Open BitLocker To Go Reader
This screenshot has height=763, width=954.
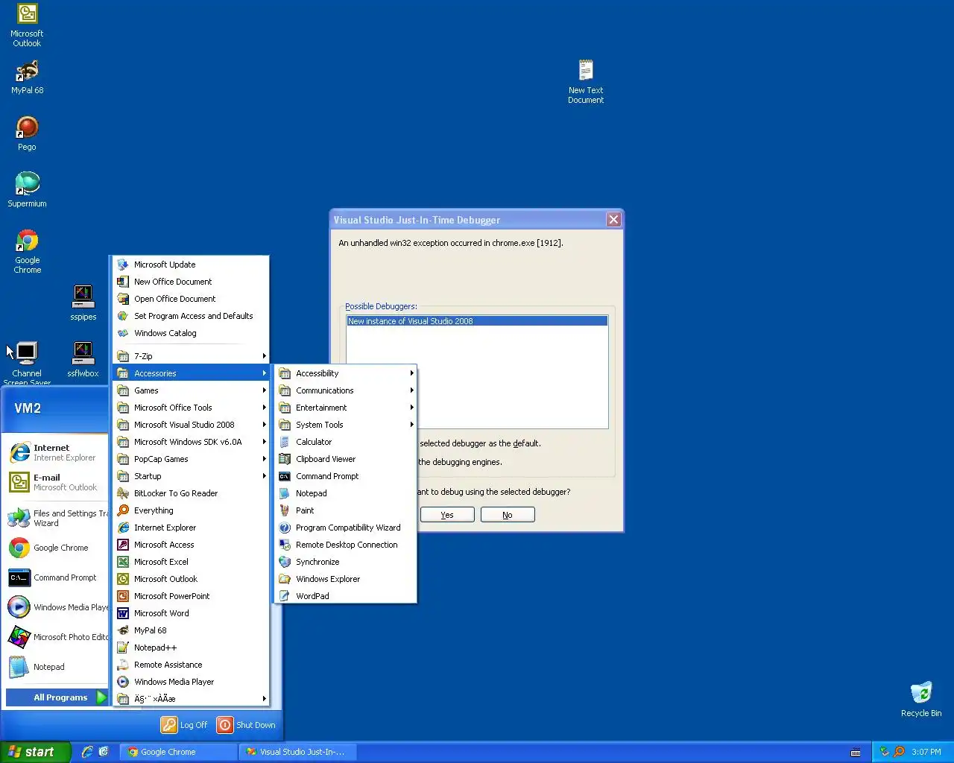click(191, 493)
